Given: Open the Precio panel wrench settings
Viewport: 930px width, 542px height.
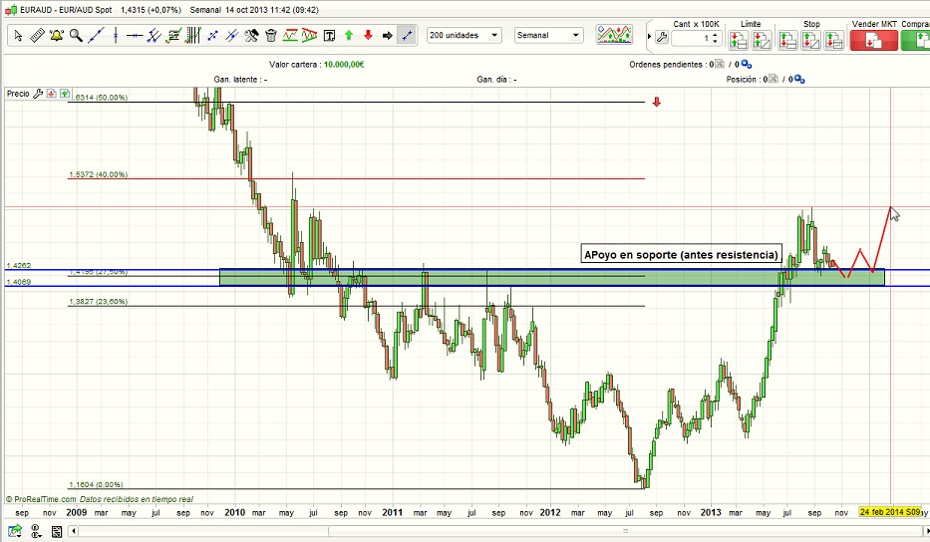Looking at the screenshot, I should point(38,93).
